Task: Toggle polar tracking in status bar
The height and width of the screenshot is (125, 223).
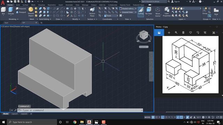Action: pos(166,117)
